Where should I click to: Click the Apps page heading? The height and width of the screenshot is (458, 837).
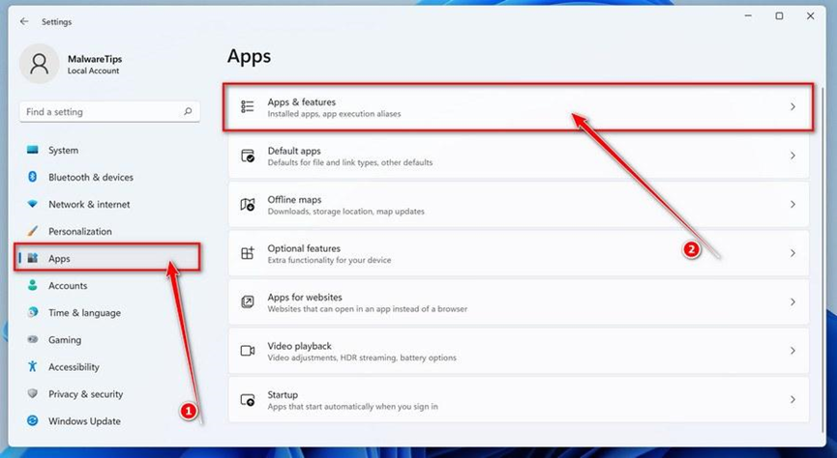(249, 56)
